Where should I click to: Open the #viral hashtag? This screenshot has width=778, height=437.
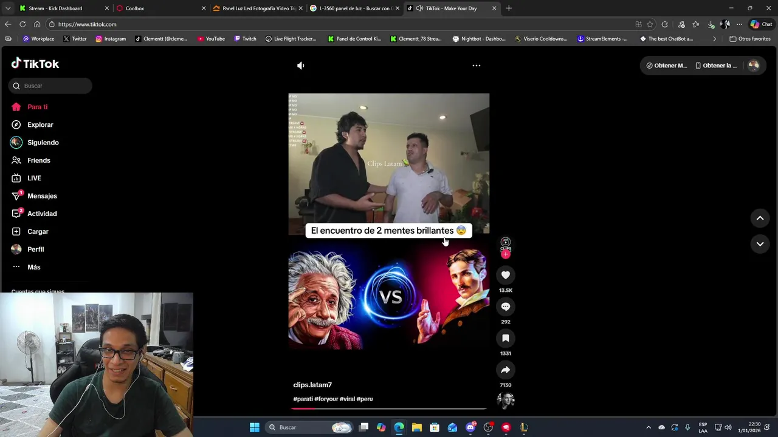[347, 399]
